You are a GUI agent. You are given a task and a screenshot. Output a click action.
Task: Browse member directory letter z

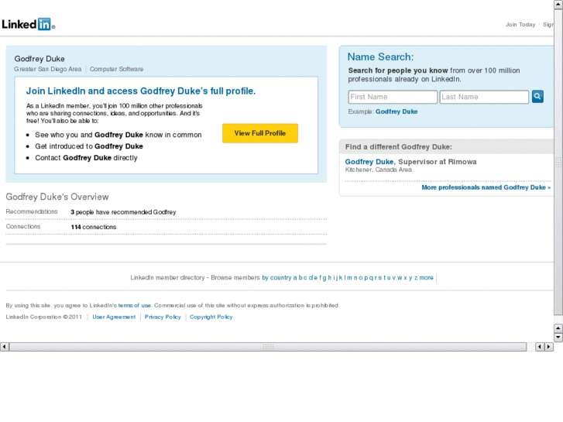point(416,278)
